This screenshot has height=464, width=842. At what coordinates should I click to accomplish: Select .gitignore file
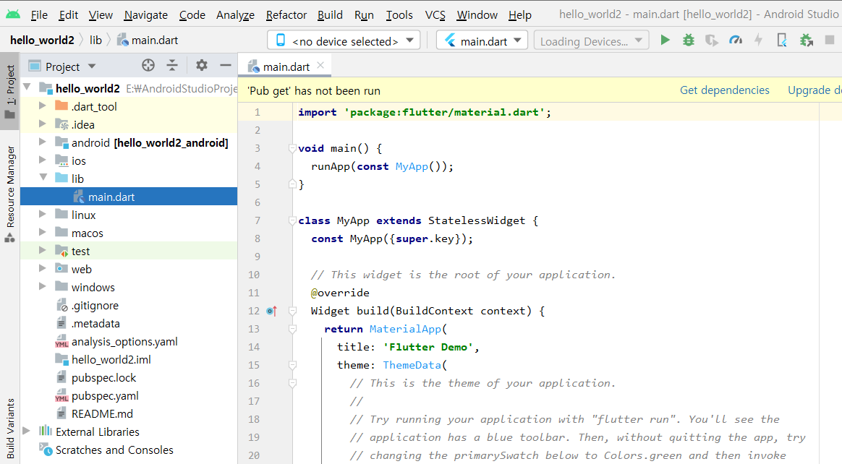[95, 306]
